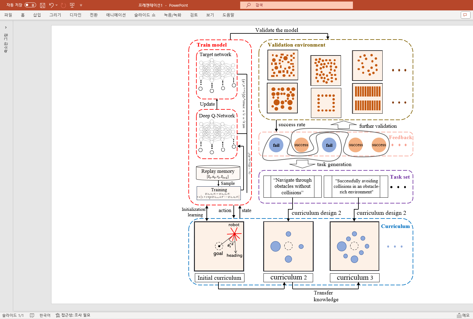Open the 녹음/녹화 tab
This screenshot has width=473, height=319.
tap(172, 15)
